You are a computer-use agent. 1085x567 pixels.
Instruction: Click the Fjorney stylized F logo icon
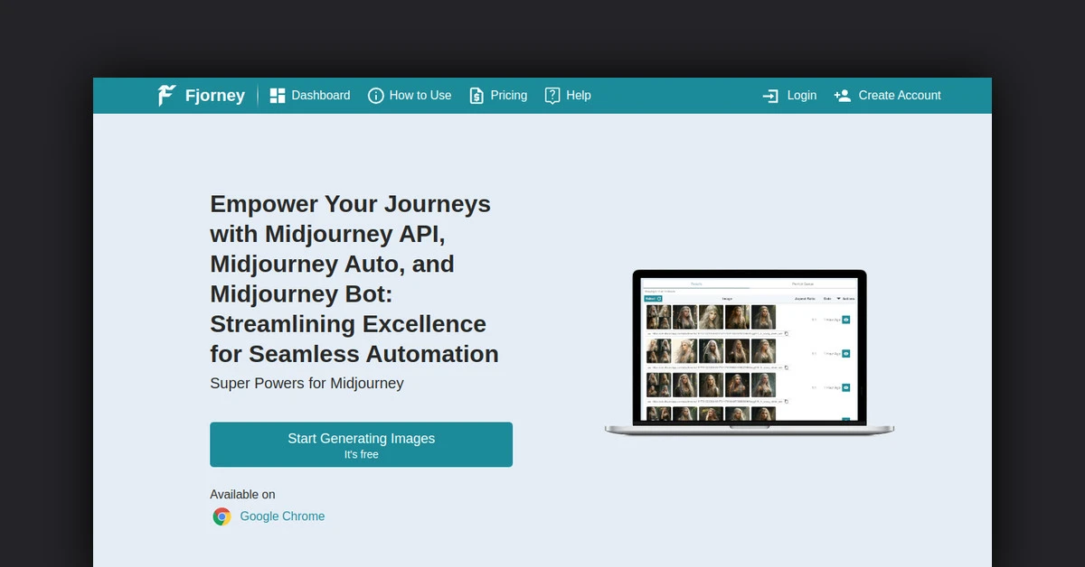(166, 96)
